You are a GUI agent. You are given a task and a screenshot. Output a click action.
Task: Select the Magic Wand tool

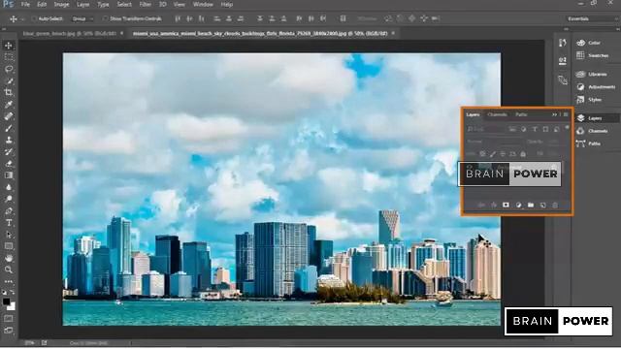click(x=9, y=80)
